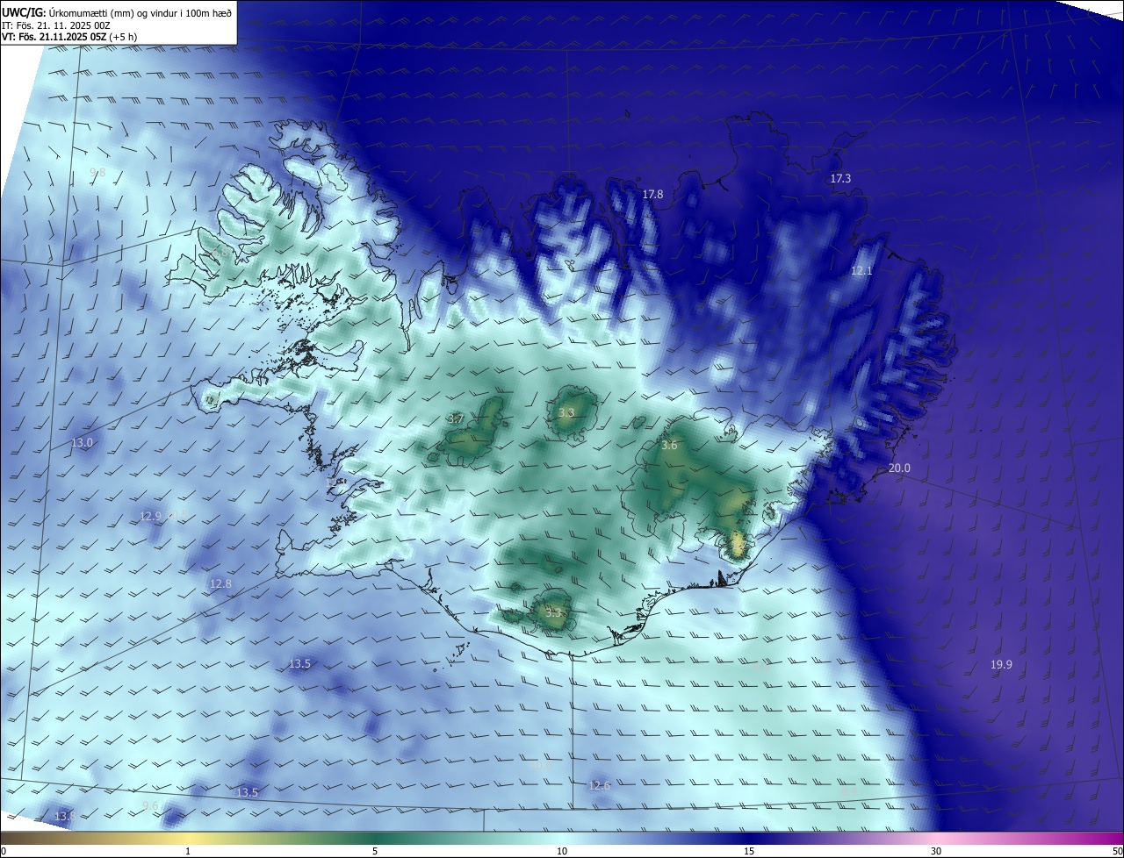Click the 19.9 value label on the map
This screenshot has height=858, width=1124.
coord(1001,665)
